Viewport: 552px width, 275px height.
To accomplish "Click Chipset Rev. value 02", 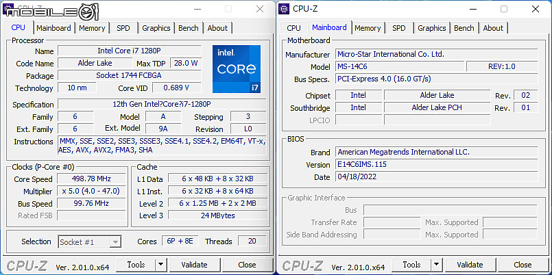I will coord(525,95).
